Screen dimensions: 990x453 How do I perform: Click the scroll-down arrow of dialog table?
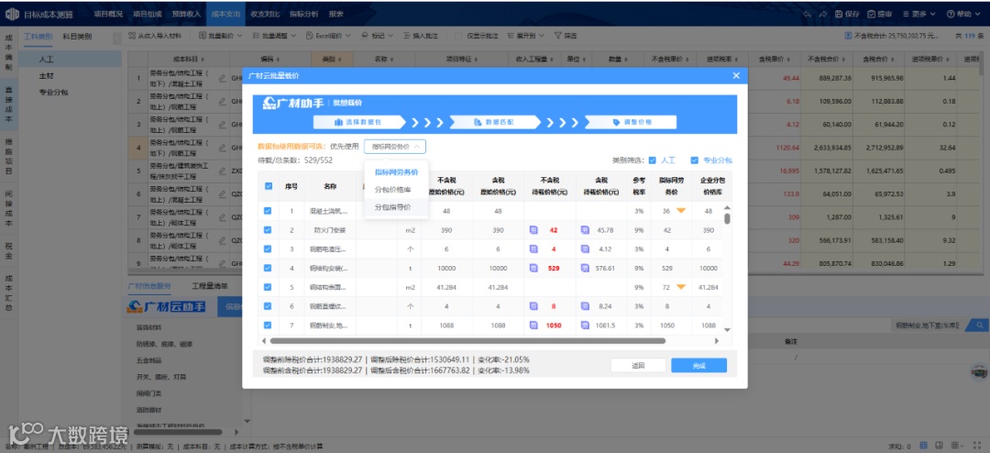(727, 330)
